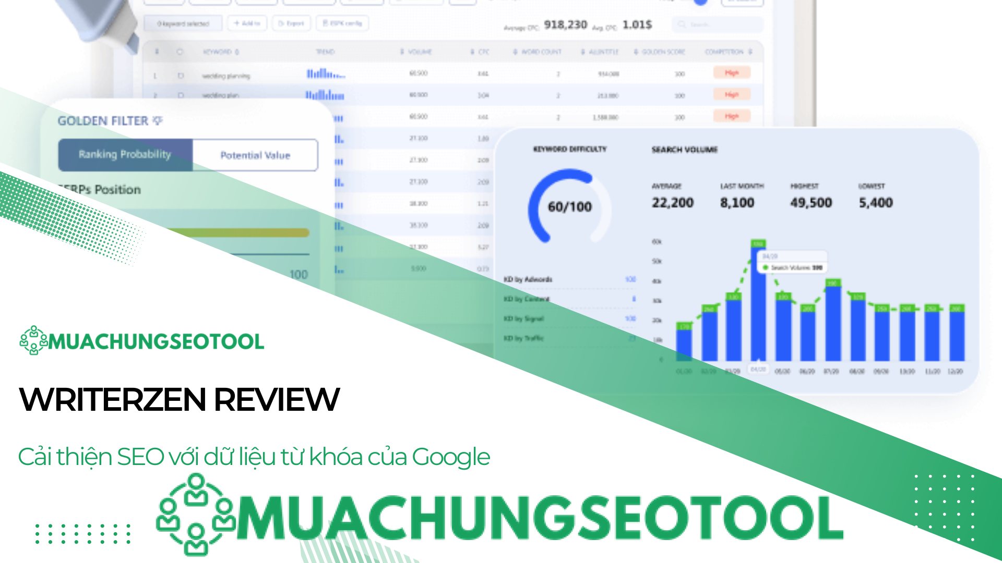The height and width of the screenshot is (563, 1002).
Task: Click the Add to button
Action: click(247, 23)
